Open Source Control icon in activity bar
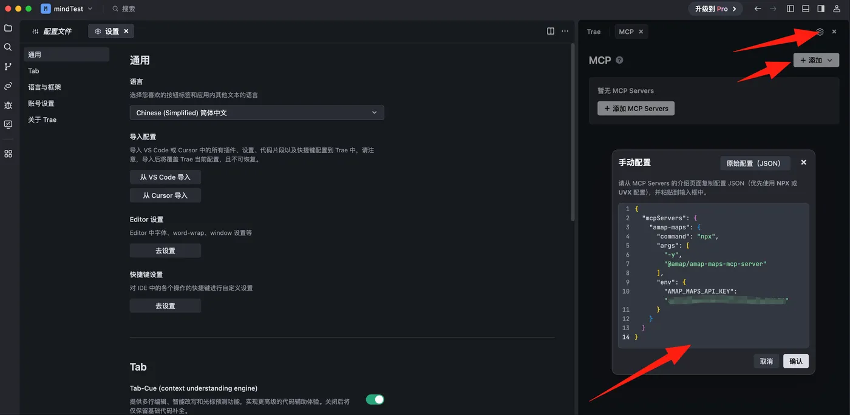The image size is (850, 415). click(8, 67)
